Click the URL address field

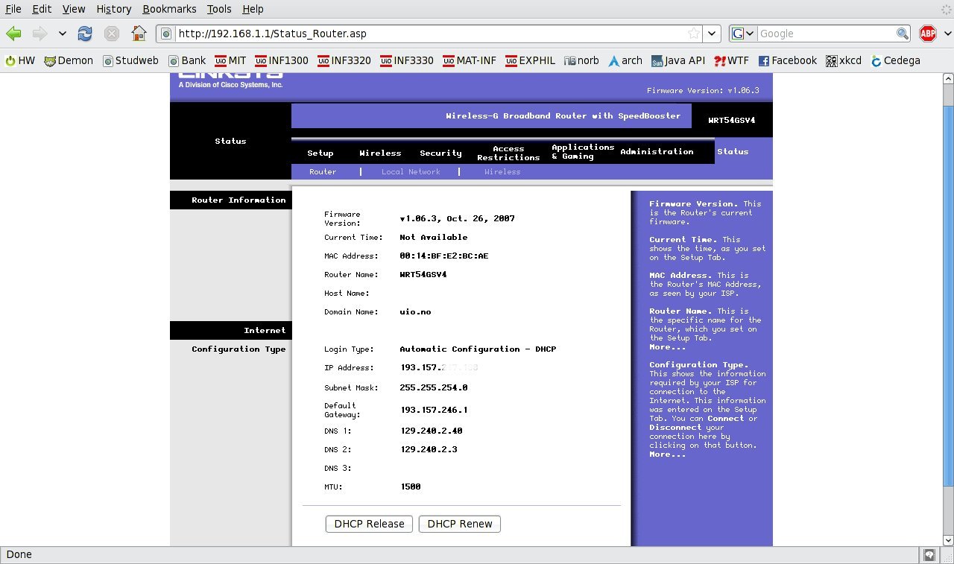click(431, 34)
